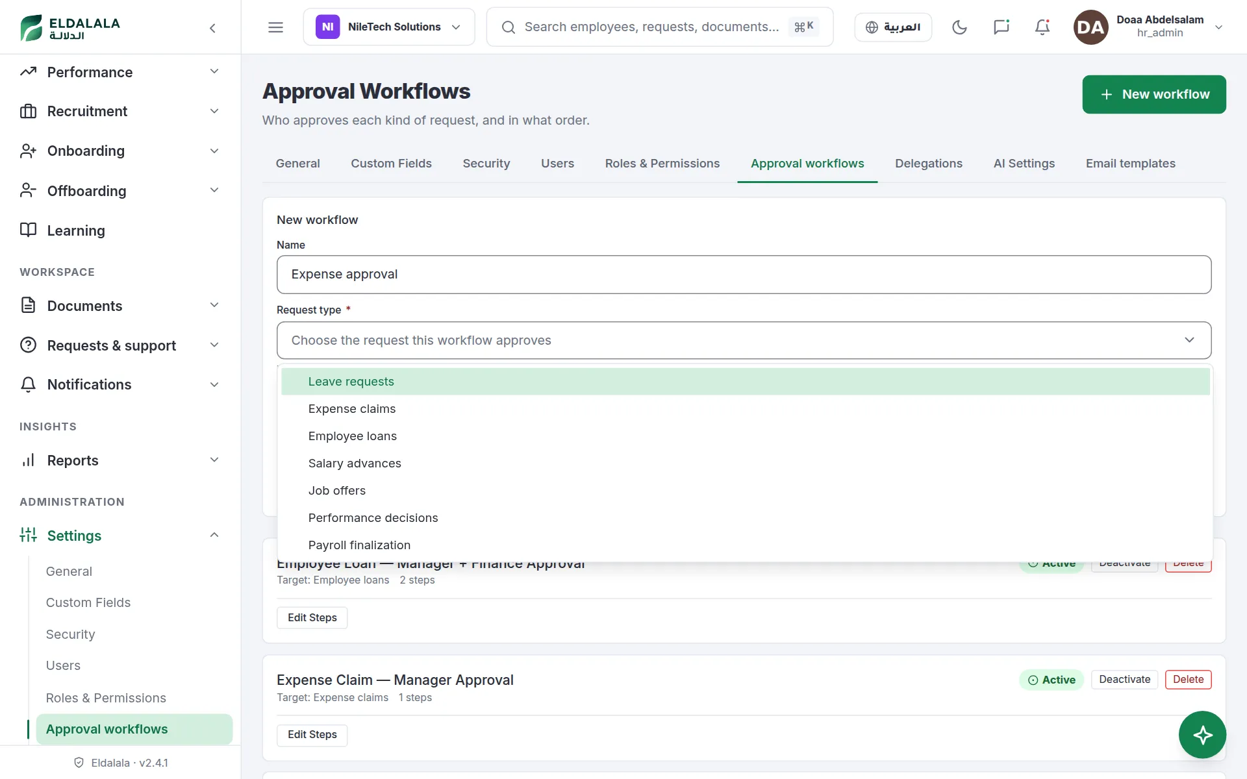Click the Reports bar chart icon
The height and width of the screenshot is (779, 1247).
[x=28, y=460]
